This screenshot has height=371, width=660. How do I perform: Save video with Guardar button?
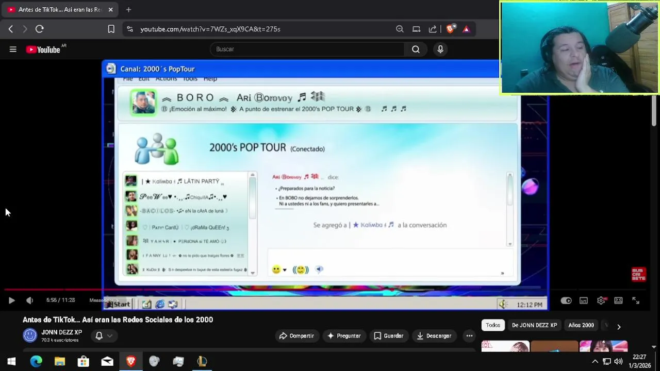pos(388,336)
